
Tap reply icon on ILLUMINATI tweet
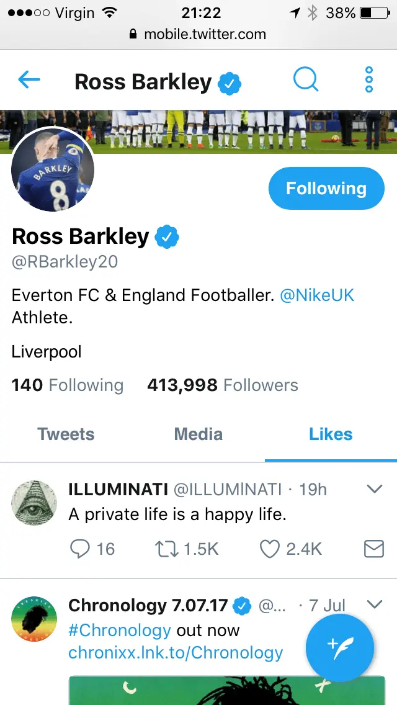(x=80, y=549)
